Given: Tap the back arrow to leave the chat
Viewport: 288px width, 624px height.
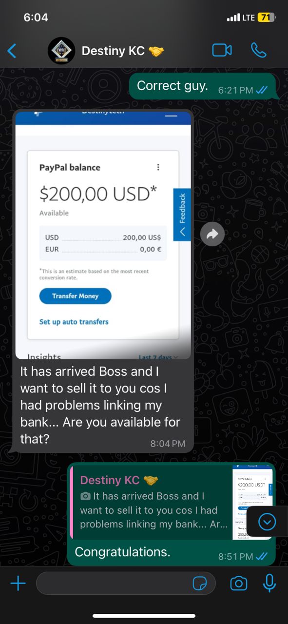Looking at the screenshot, I should point(12,50).
